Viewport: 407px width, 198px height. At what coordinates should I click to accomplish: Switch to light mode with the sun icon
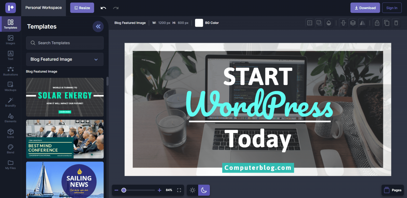[x=193, y=190]
